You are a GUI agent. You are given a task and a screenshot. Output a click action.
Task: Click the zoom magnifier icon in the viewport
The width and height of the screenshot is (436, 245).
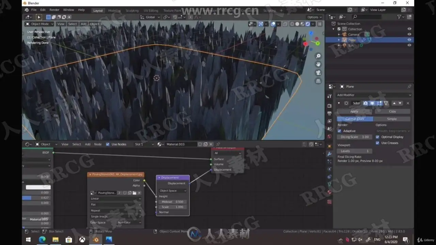click(318, 56)
